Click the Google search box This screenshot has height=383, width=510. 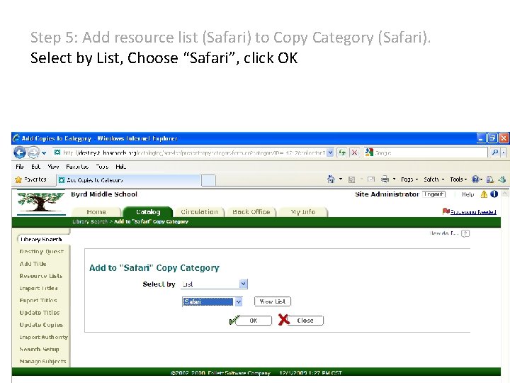pyautogui.click(x=426, y=152)
